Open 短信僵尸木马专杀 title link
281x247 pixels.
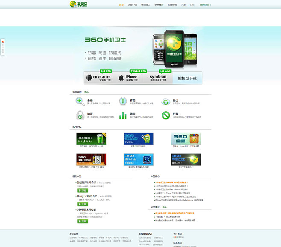[x=87, y=183]
